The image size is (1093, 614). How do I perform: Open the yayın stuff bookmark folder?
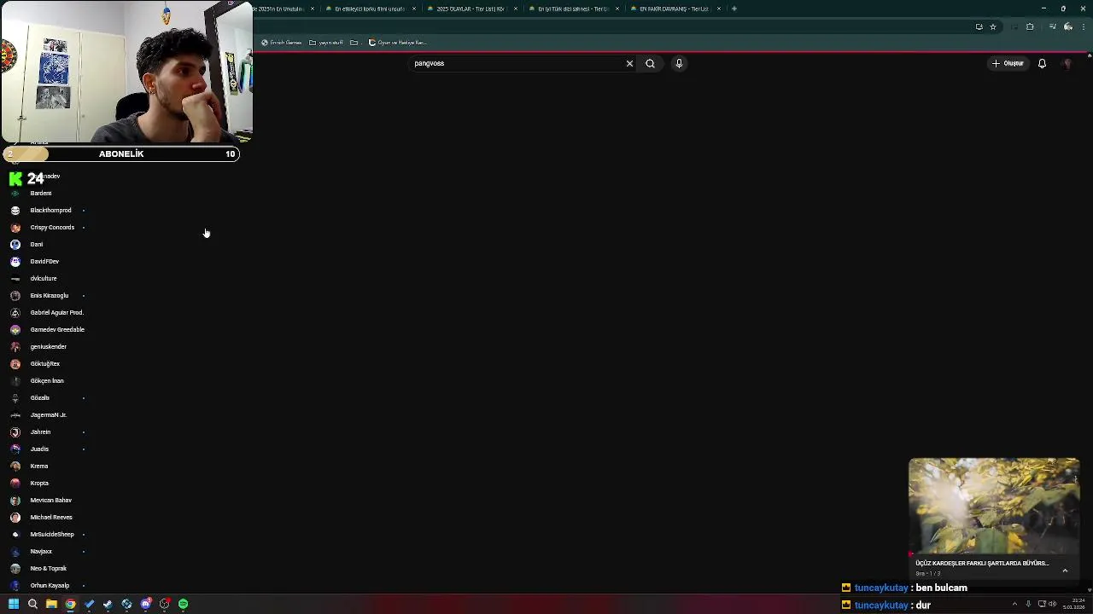(326, 43)
